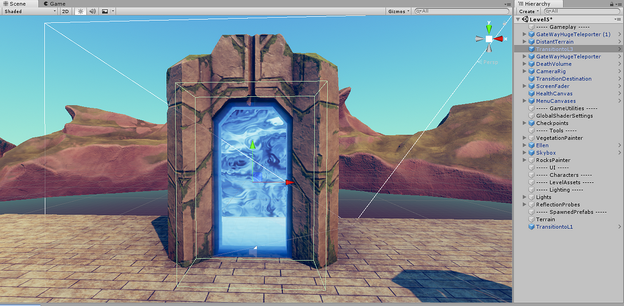Select the TransitionDestination row

pyautogui.click(x=568, y=79)
